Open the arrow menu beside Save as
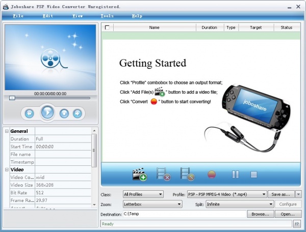This screenshot has width=306, height=232. click(x=298, y=194)
